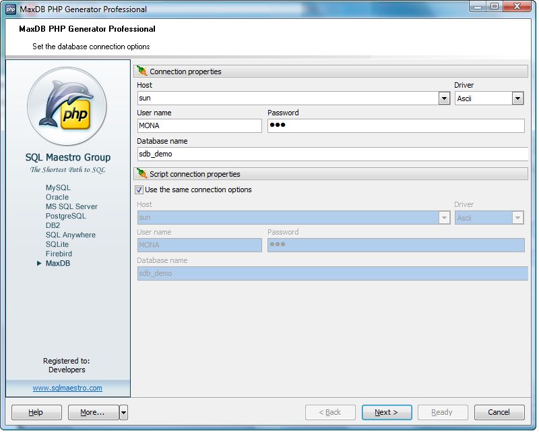Click the Connection properties section header
The height and width of the screenshot is (433, 539).
click(x=331, y=71)
